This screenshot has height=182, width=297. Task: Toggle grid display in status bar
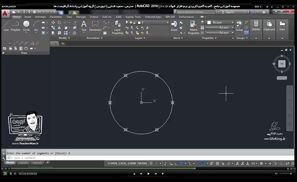pos(151,163)
